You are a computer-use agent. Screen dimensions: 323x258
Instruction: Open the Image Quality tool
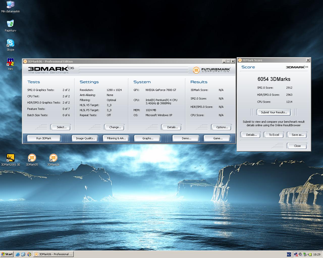pyautogui.click(x=86, y=138)
